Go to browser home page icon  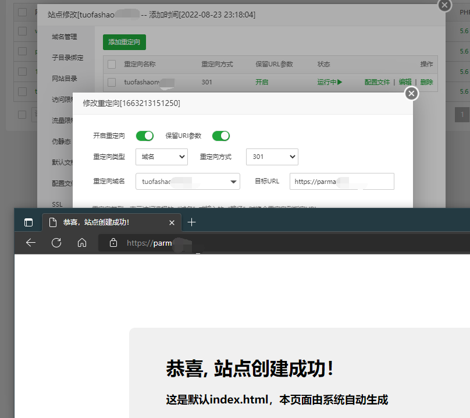tap(82, 242)
